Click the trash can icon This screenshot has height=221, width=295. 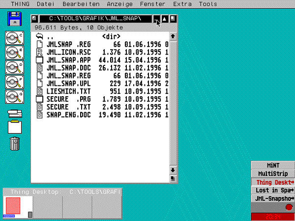[x=15, y=143]
